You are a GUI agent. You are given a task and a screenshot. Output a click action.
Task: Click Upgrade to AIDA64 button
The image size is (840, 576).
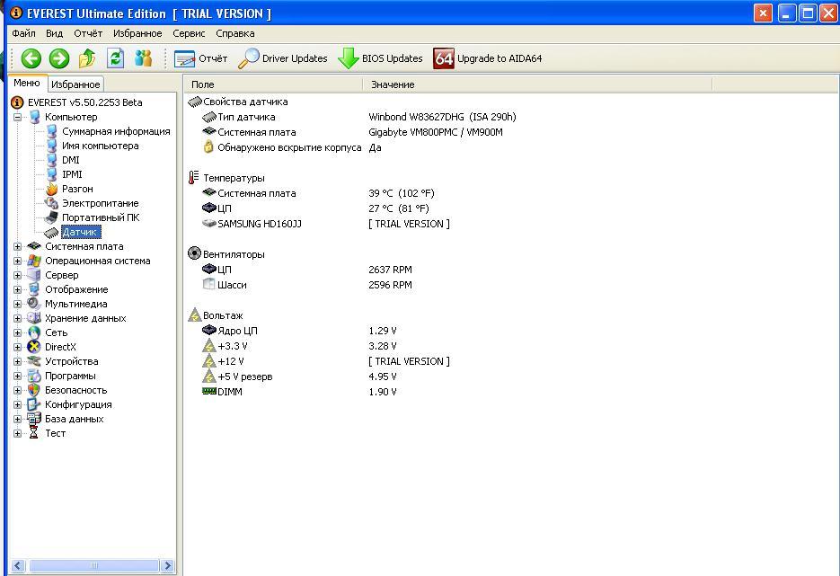pos(488,58)
